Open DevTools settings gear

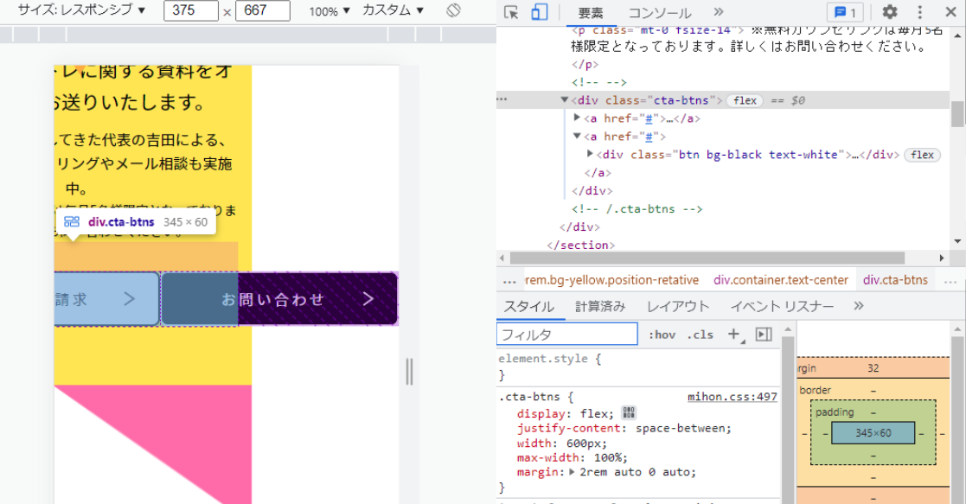click(x=890, y=12)
